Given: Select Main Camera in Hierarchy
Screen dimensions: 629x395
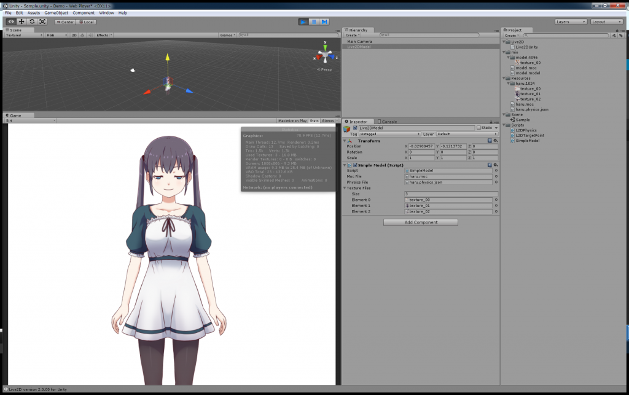Looking at the screenshot, I should tap(359, 41).
